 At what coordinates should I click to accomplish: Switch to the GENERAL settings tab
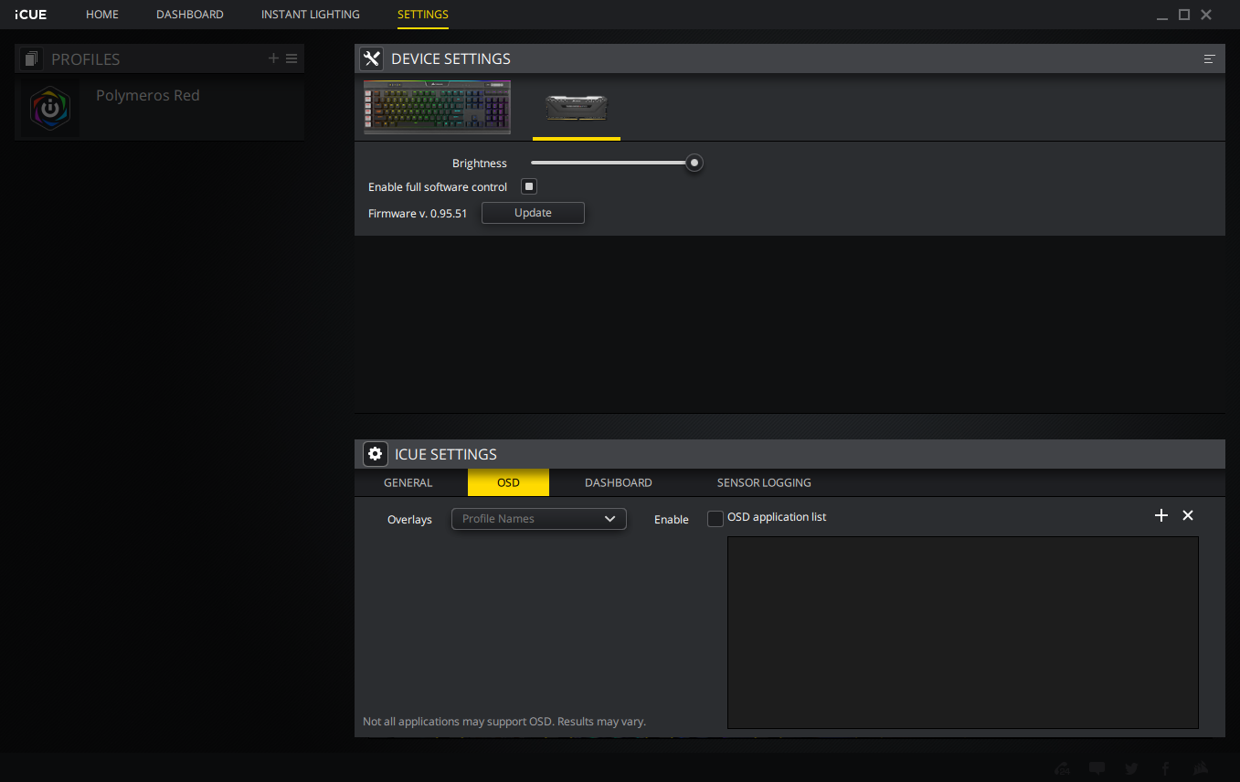click(x=408, y=482)
